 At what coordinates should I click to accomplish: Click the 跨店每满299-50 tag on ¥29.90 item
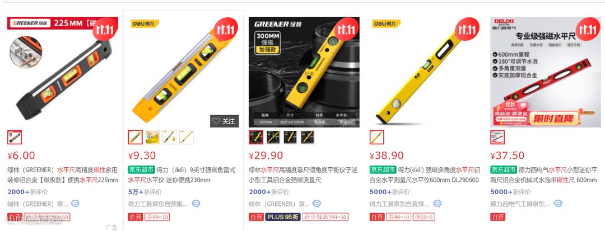(x=325, y=217)
